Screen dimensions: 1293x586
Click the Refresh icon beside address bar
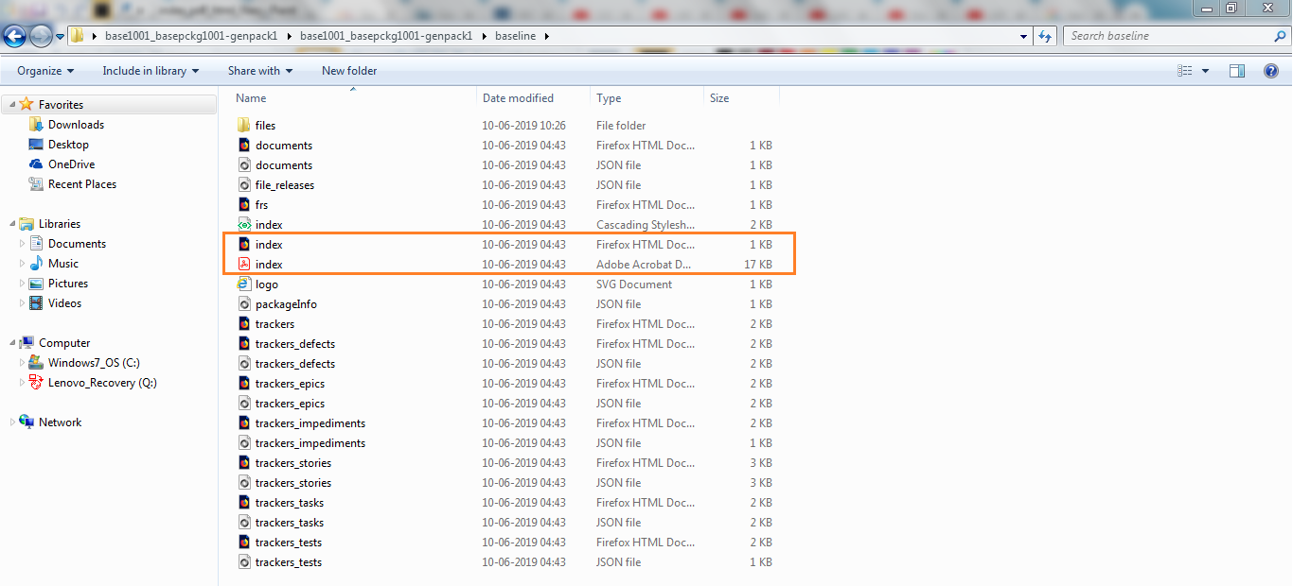click(x=1045, y=36)
